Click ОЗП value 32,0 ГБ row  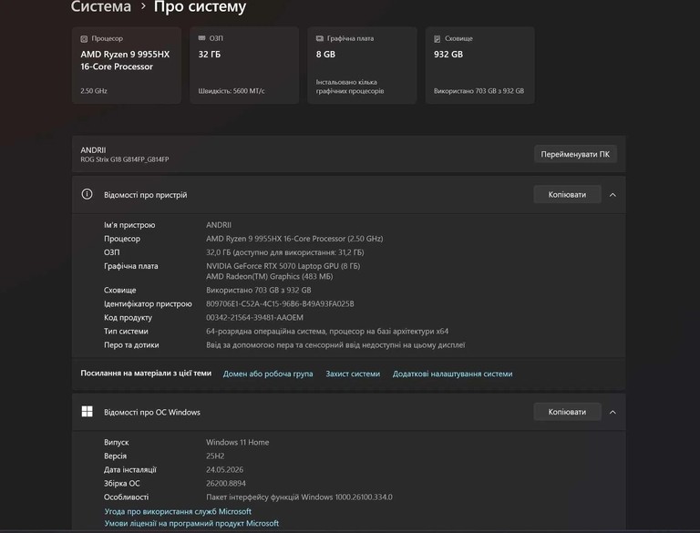(x=284, y=252)
